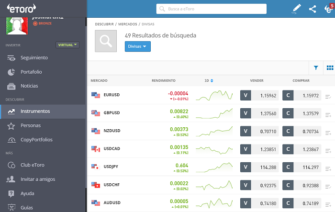Add GBPUSD to watchlist
This screenshot has width=335, height=212.
pyautogui.click(x=328, y=115)
